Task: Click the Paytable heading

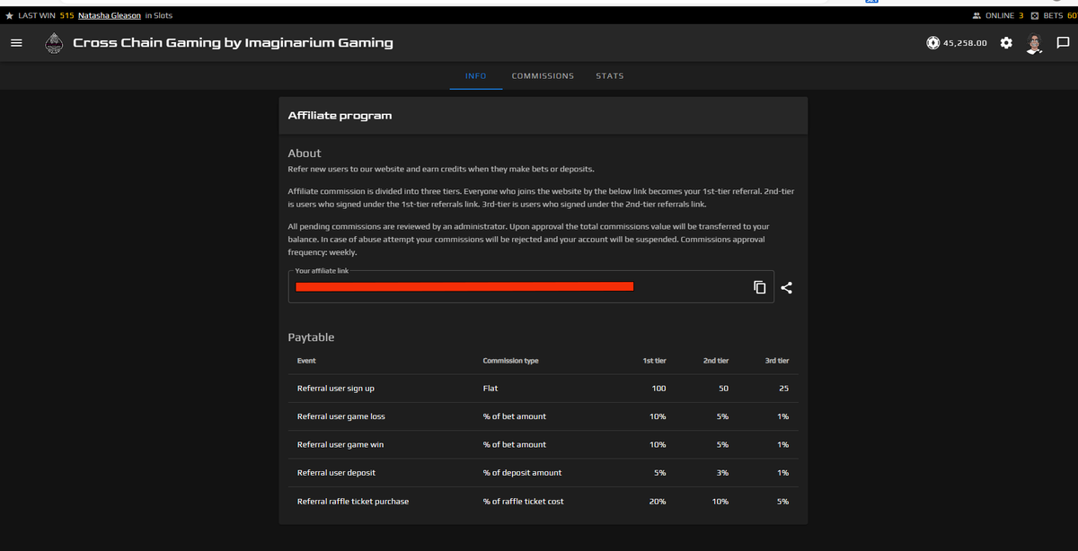Action: coord(311,337)
